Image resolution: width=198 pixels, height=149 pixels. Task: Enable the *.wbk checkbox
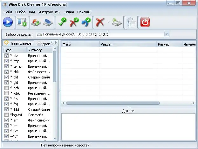(x=6, y=93)
